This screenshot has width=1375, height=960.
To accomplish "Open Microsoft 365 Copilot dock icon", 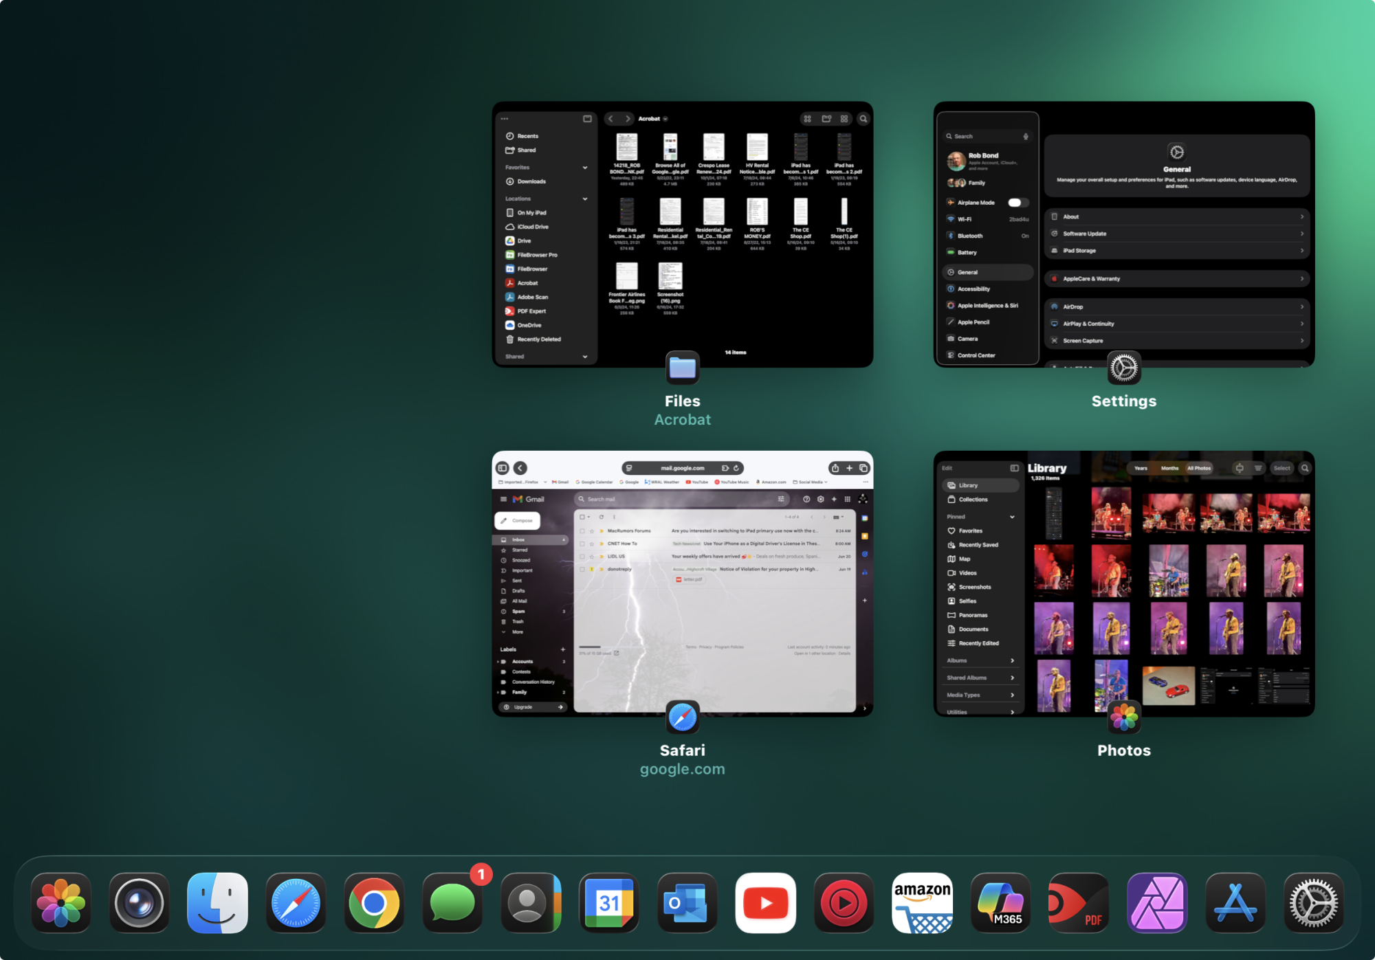I will [x=1000, y=902].
